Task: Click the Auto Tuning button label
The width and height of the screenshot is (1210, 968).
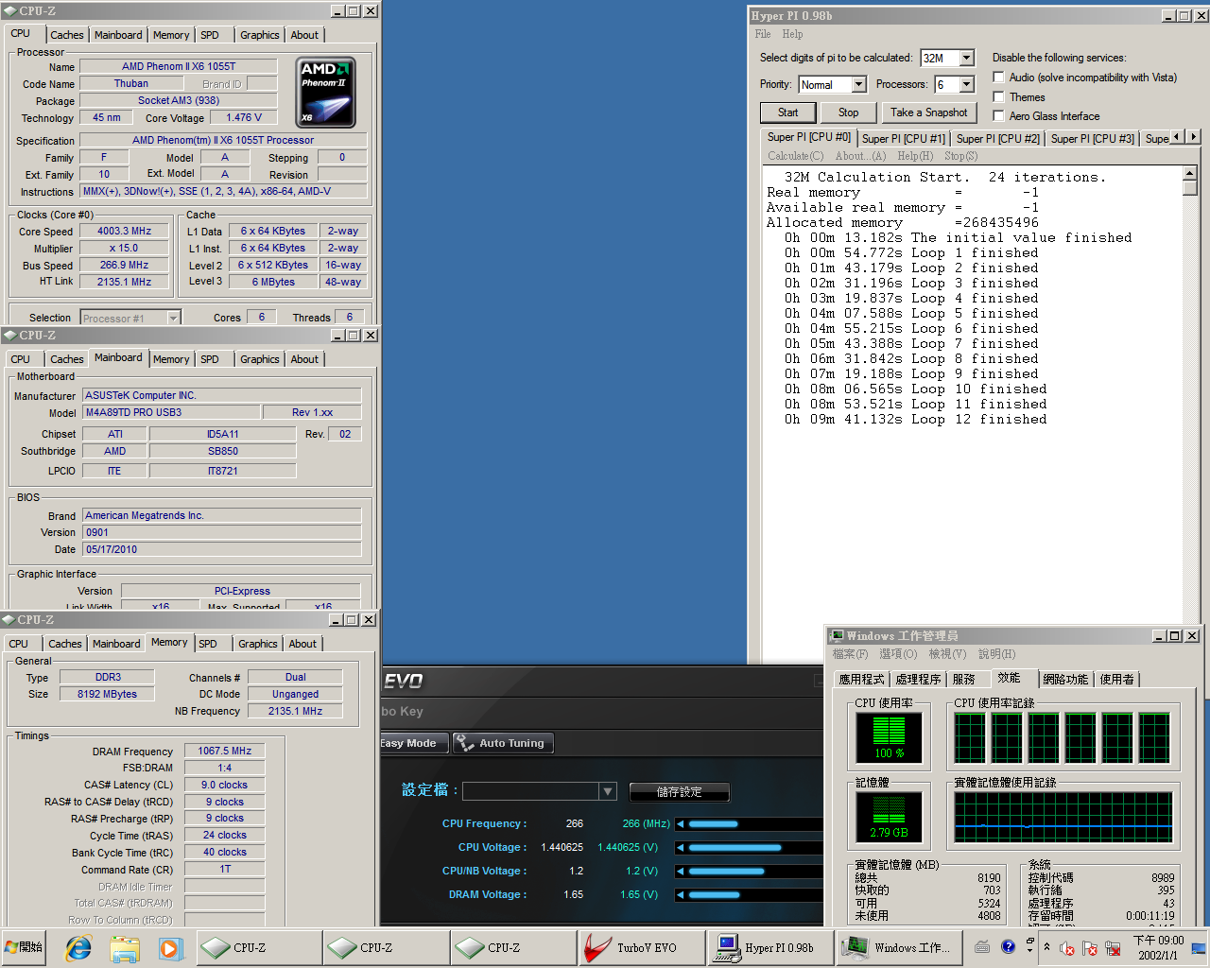Action: click(x=511, y=743)
